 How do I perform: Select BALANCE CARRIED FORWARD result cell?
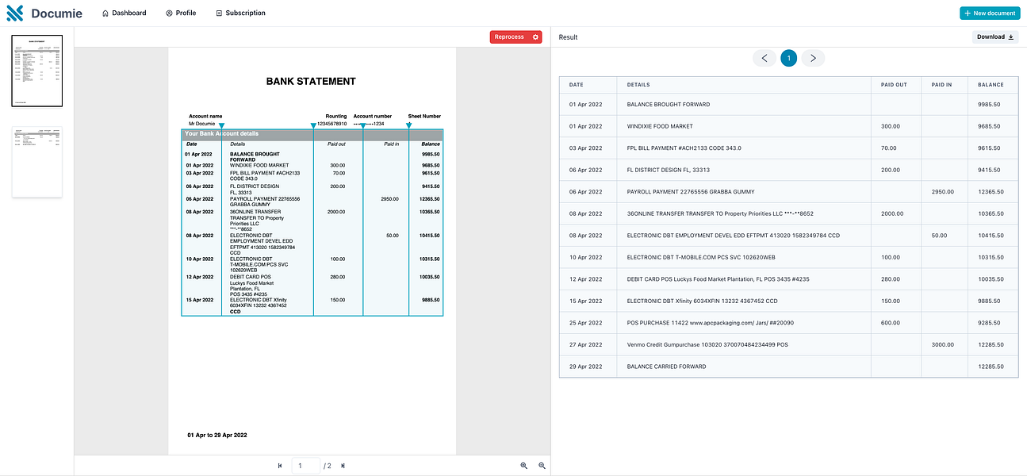point(744,367)
